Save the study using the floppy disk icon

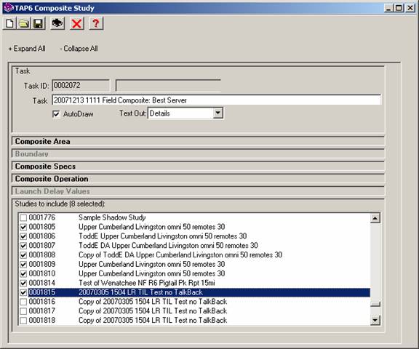tap(39, 23)
